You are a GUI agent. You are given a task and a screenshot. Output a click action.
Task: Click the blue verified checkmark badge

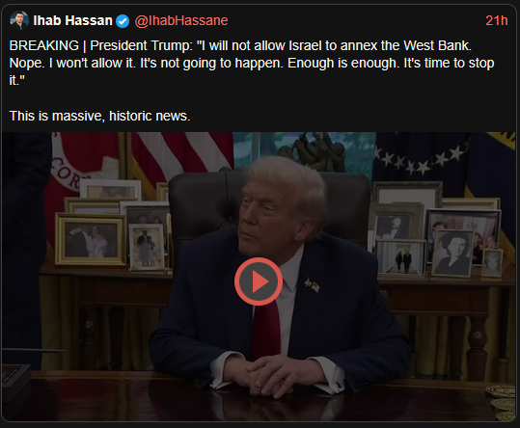(x=123, y=21)
